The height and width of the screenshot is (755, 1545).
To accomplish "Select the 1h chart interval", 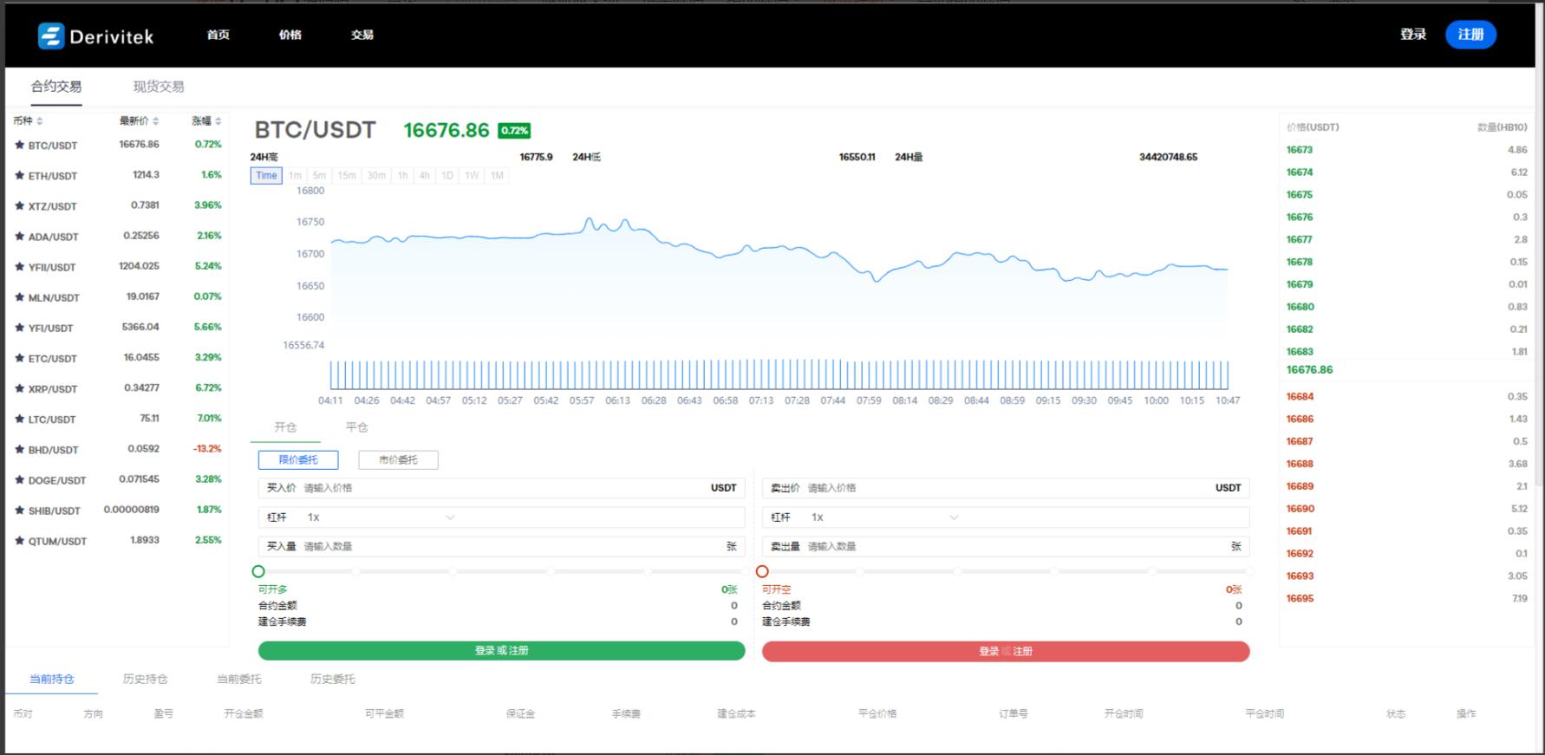I will pos(402,175).
